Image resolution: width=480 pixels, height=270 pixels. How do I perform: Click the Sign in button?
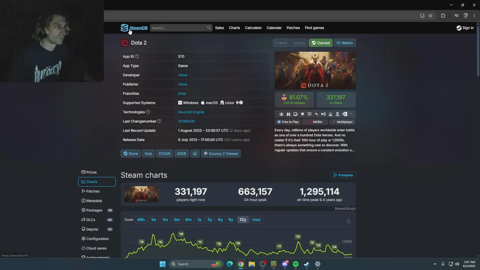[x=465, y=28]
